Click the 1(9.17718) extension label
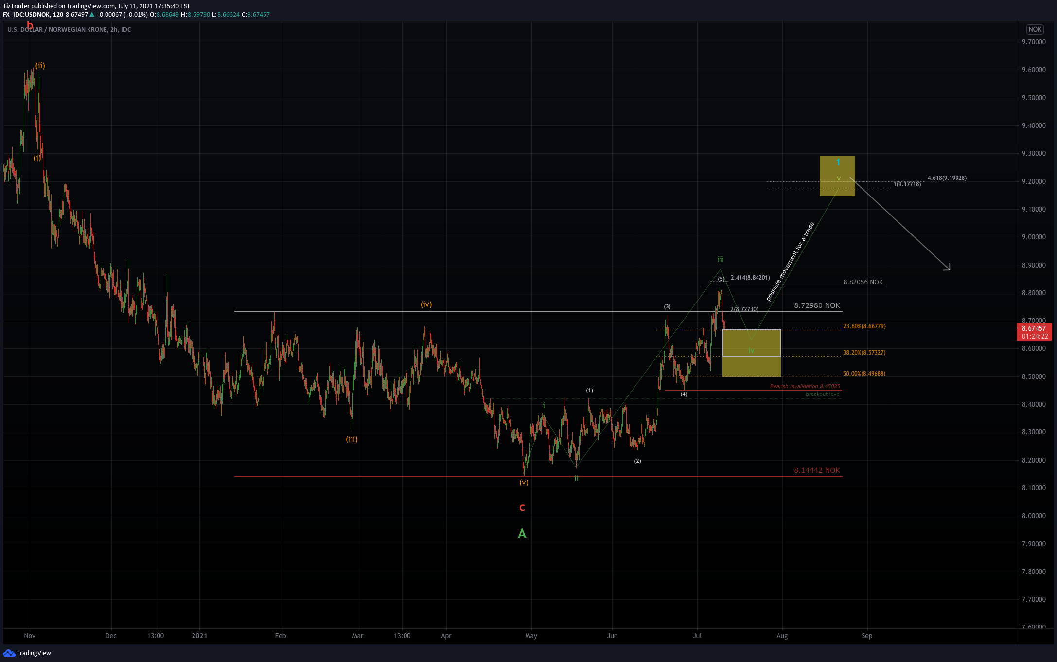 pyautogui.click(x=907, y=184)
